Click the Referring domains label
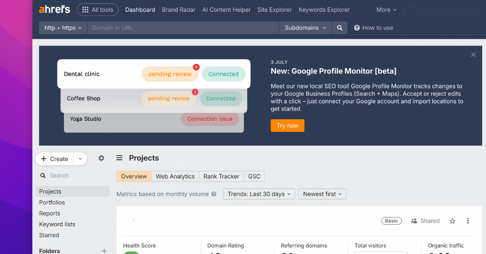 (304, 246)
